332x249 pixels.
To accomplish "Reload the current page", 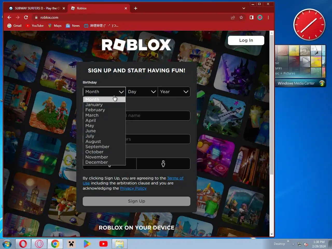I will [26, 17].
